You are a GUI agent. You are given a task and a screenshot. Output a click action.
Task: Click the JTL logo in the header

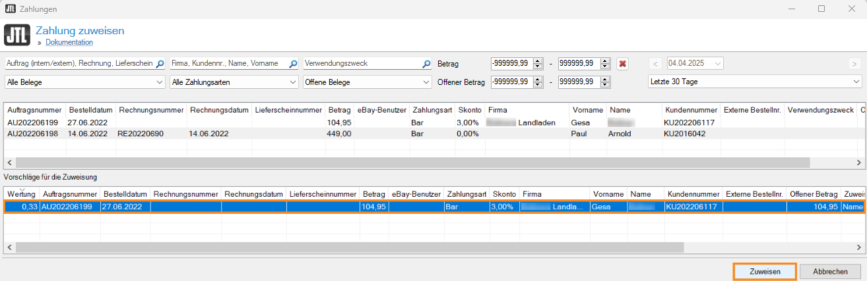[x=16, y=35]
